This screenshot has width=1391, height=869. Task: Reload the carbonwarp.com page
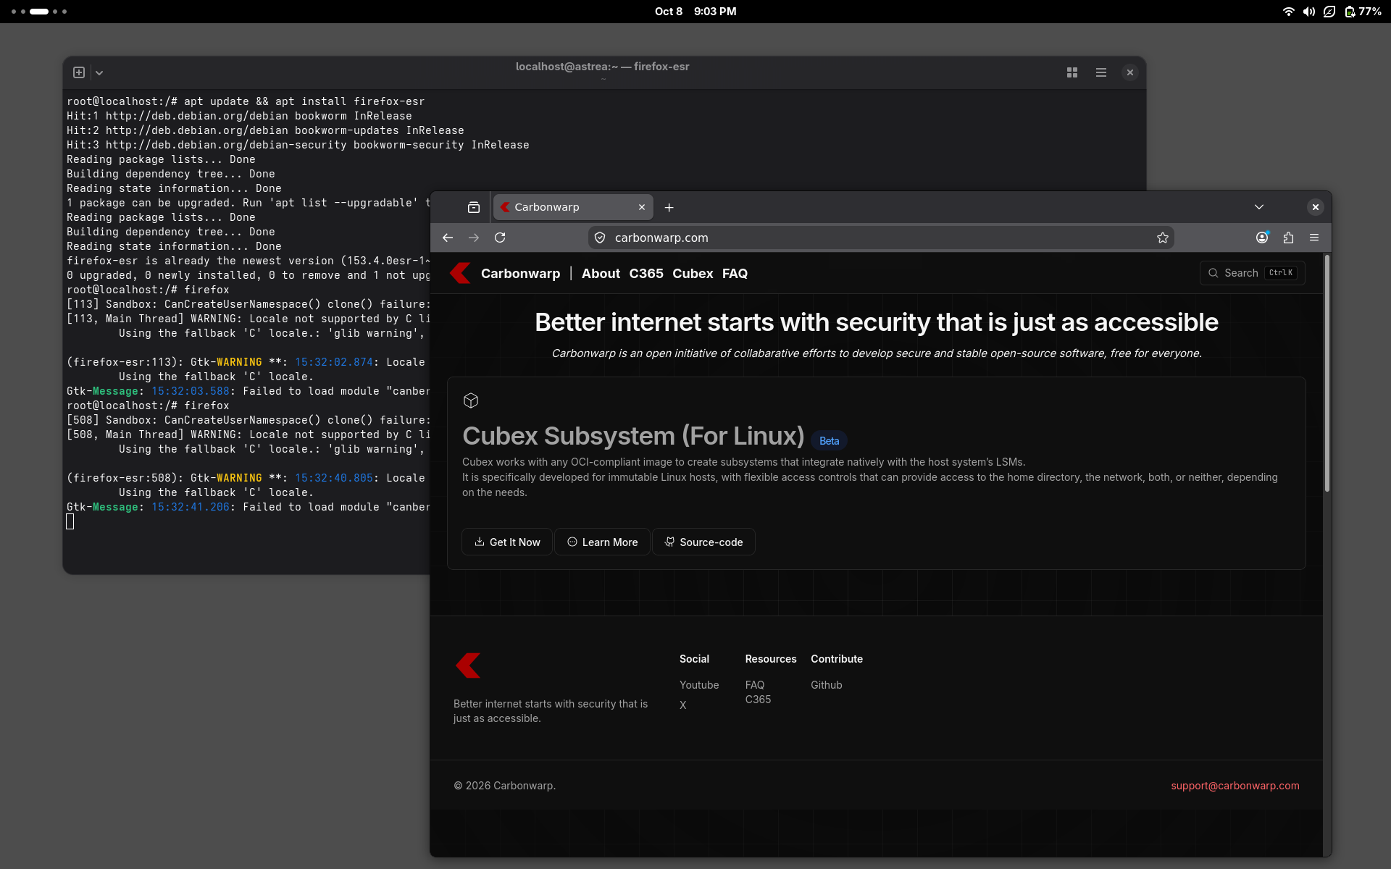point(500,238)
